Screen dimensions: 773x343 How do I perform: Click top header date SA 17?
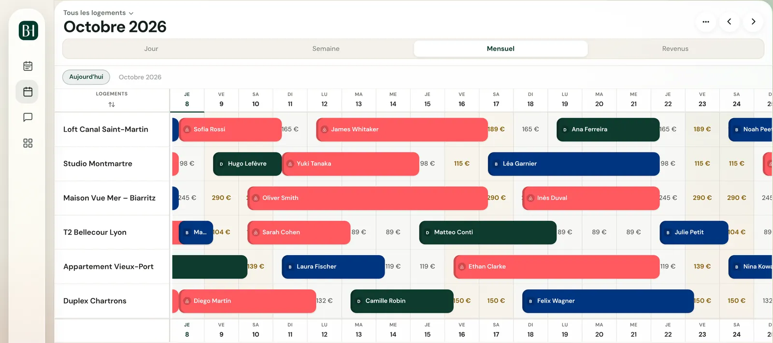pyautogui.click(x=496, y=100)
